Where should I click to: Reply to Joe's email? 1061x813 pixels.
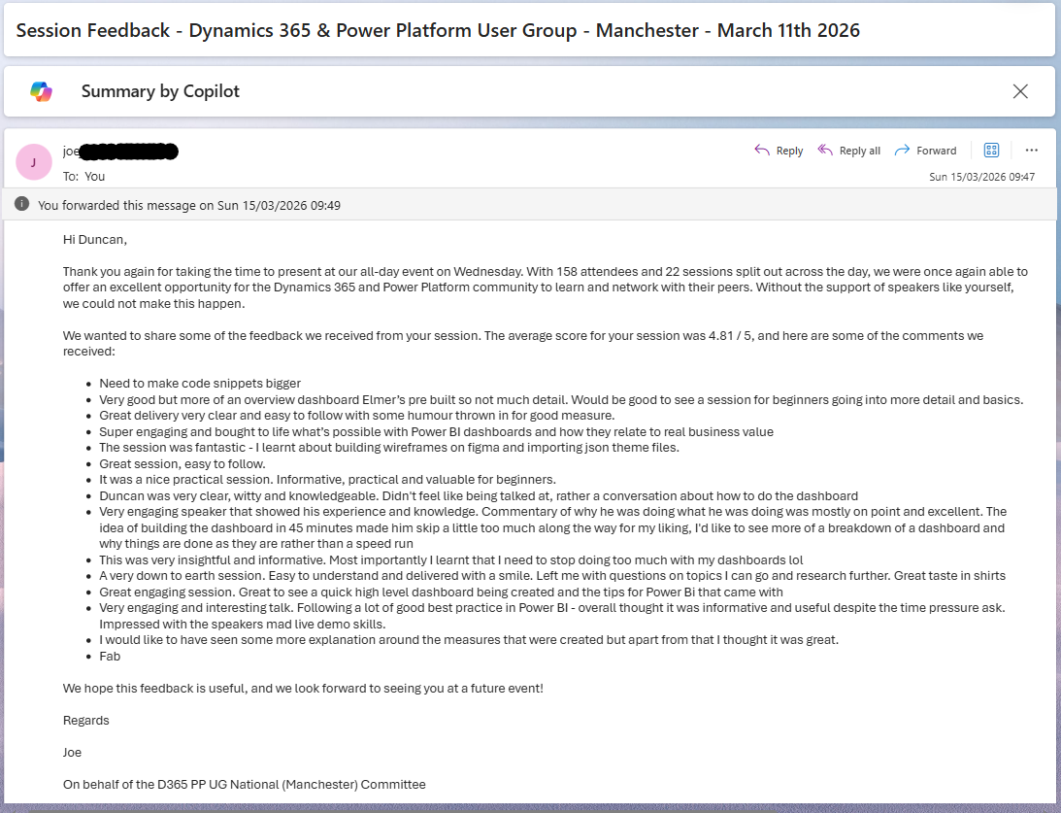[779, 151]
